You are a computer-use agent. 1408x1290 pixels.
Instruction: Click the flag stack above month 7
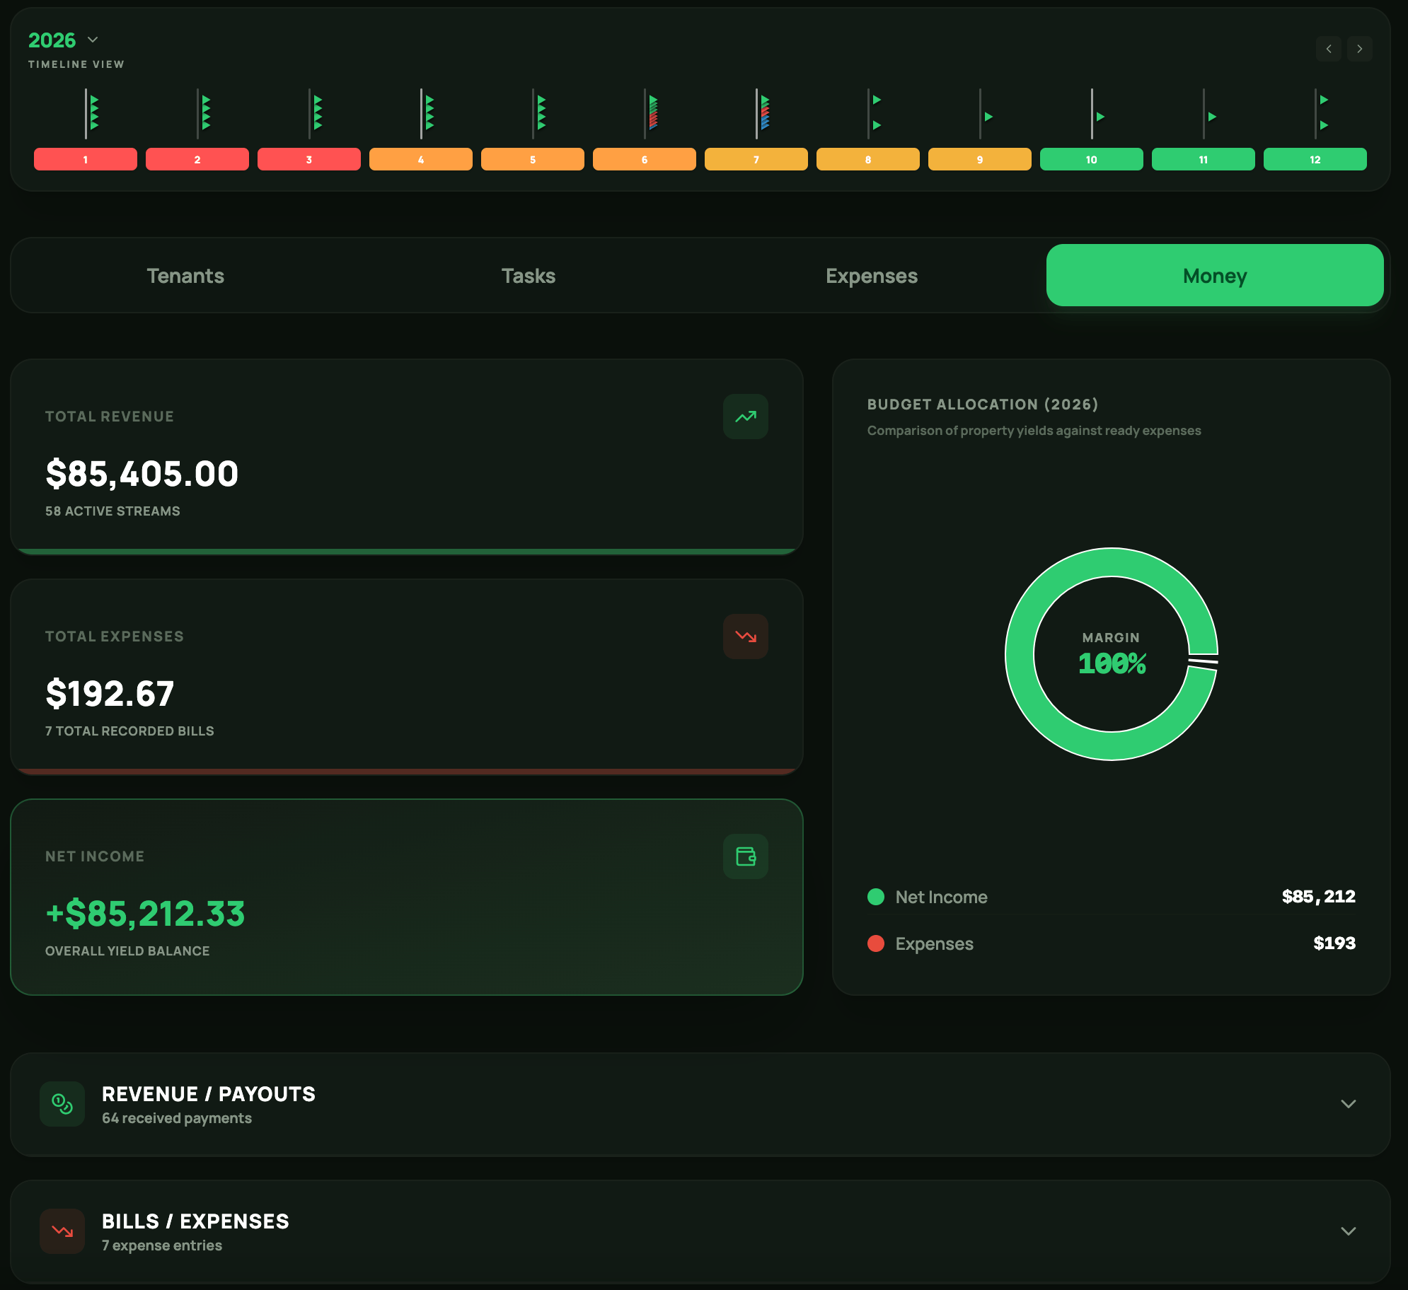click(765, 112)
